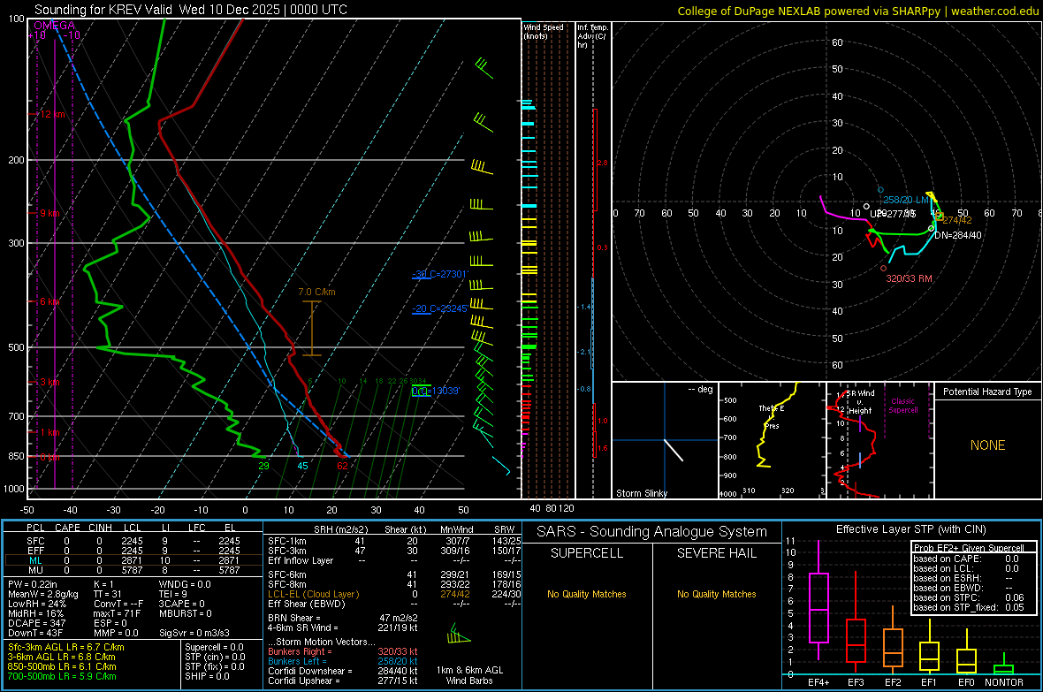1043x692 pixels.
Task: Click the '700-500mb LR = 5.9 C/km' line
Action: 61,676
